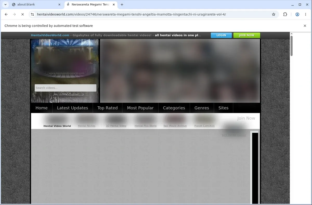
Task: Click the green JOIN NOW button
Action: tap(246, 35)
